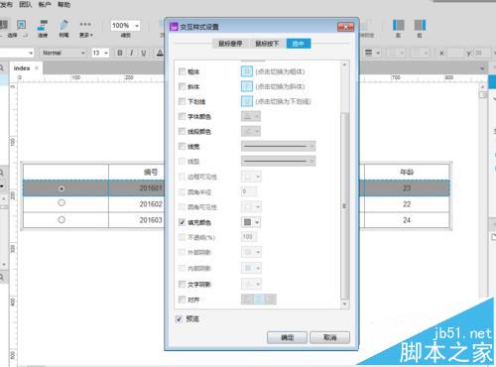Click the 年龄 table header cell

tap(407, 172)
